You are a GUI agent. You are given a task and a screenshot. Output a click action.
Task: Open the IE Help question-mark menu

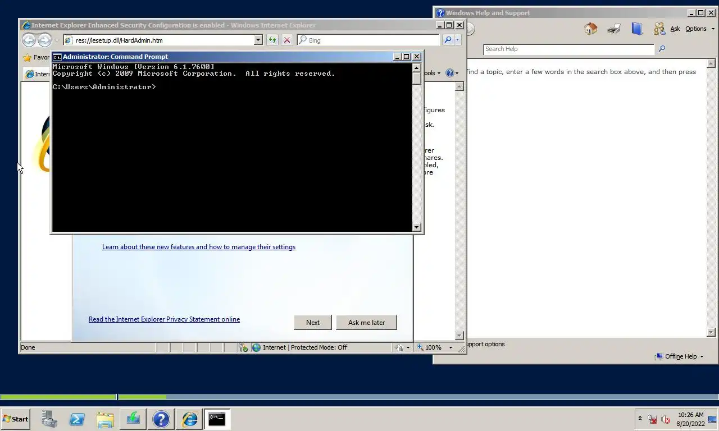pos(452,73)
